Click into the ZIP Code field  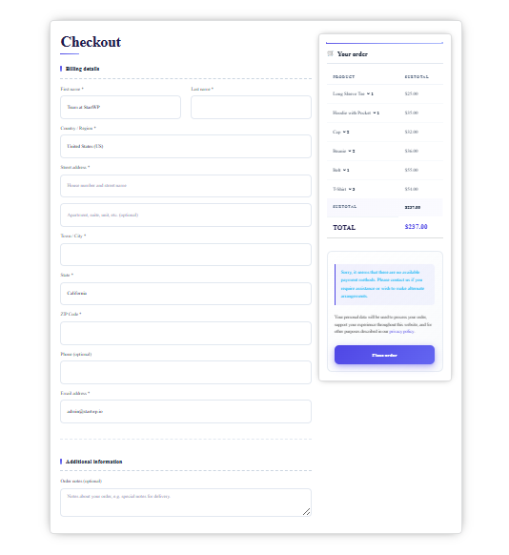(x=186, y=333)
